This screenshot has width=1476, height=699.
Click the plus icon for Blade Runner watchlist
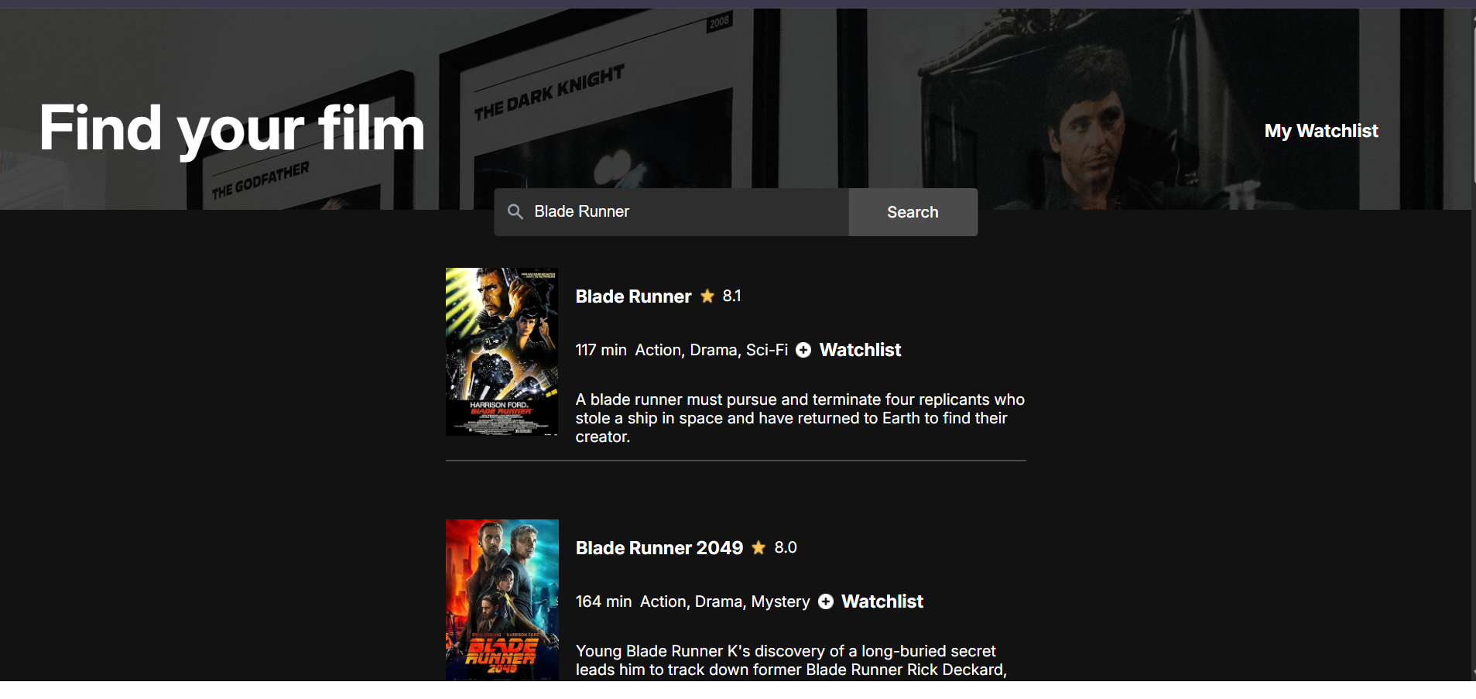pyautogui.click(x=803, y=350)
